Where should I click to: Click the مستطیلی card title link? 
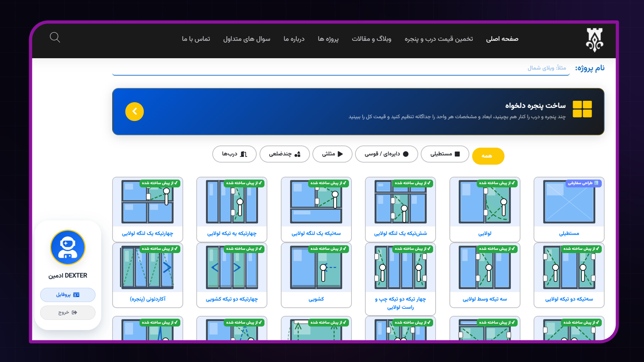point(569,233)
